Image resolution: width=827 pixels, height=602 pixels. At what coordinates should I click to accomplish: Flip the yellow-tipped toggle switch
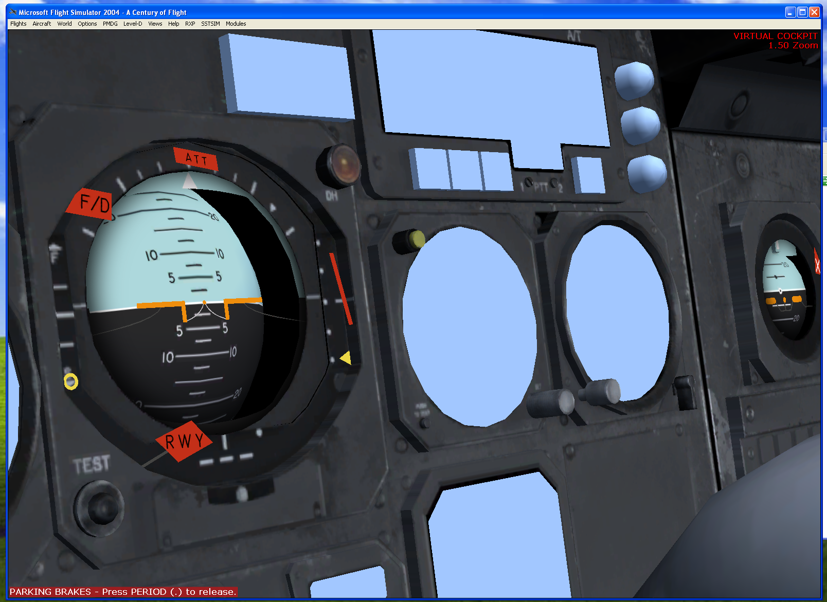click(x=408, y=240)
